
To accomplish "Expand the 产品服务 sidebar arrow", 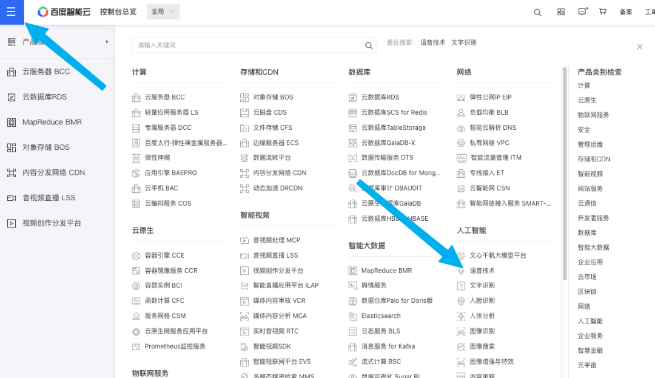I will [x=107, y=42].
